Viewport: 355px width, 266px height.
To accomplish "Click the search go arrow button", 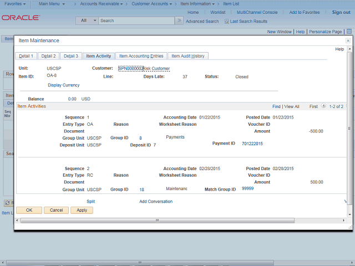I will pyautogui.click(x=179, y=21).
